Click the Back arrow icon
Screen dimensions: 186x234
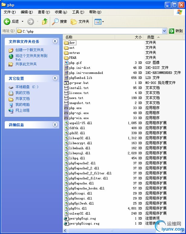(7, 22)
